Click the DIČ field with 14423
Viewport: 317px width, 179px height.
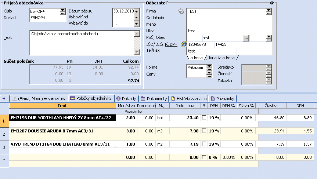(x=227, y=44)
